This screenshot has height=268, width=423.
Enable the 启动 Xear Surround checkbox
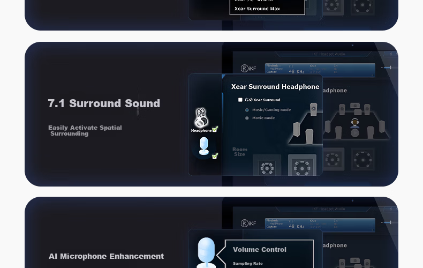tap(240, 100)
